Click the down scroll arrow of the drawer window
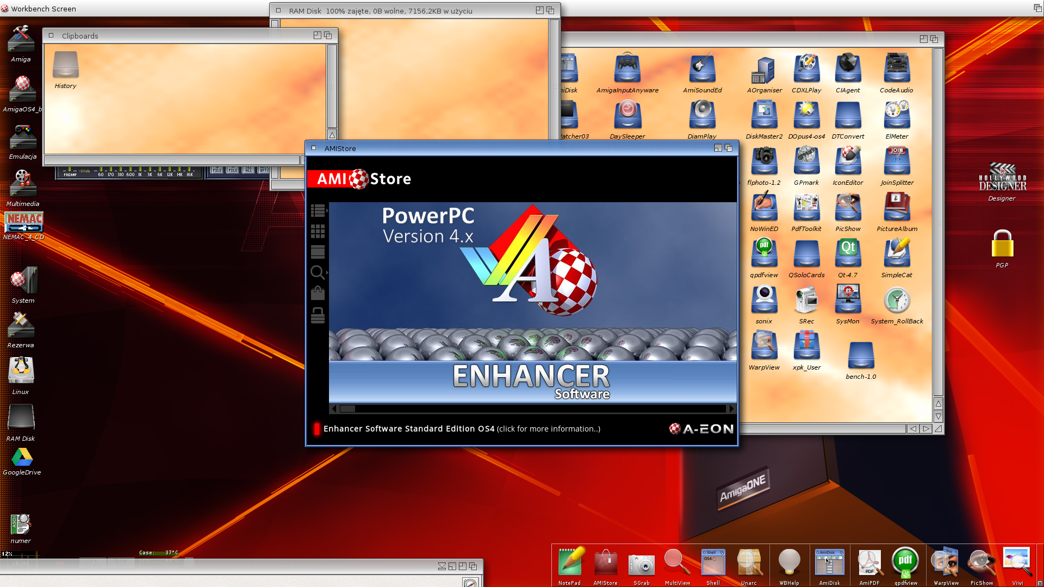1044x587 pixels. 938,417
